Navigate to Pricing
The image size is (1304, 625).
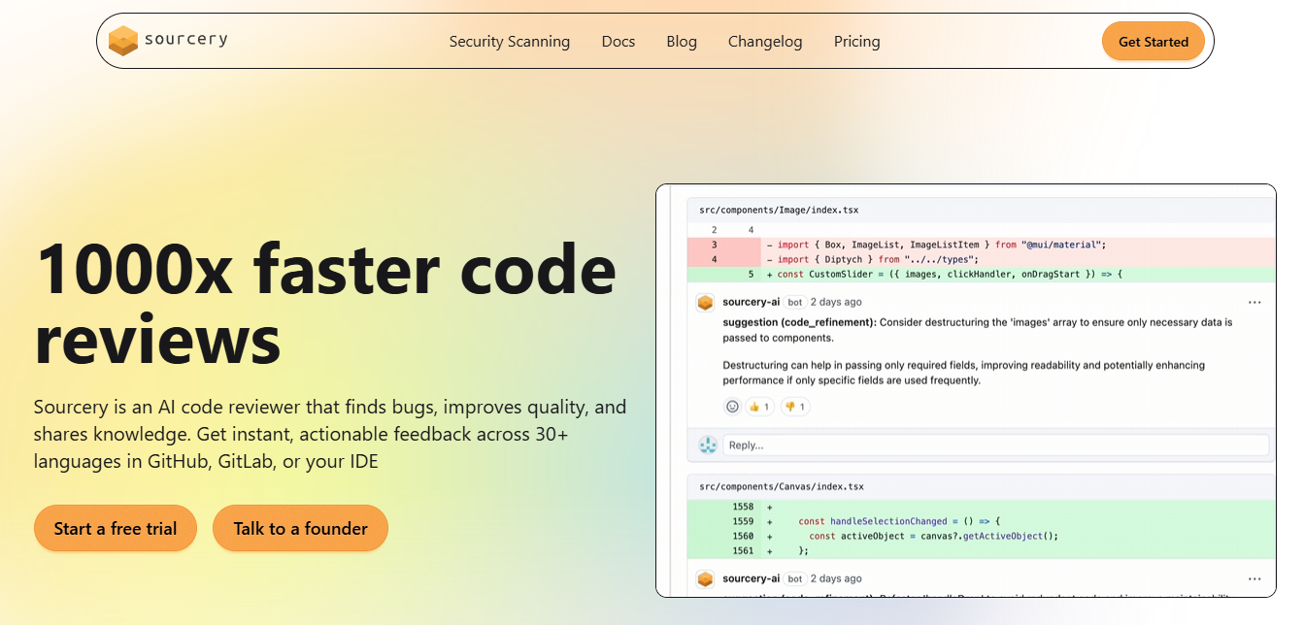click(x=856, y=42)
